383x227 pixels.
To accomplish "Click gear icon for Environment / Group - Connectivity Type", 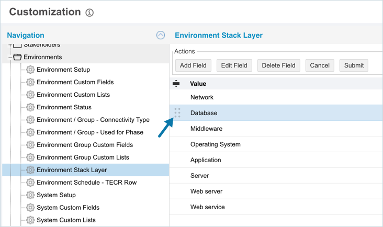I will tap(30, 120).
